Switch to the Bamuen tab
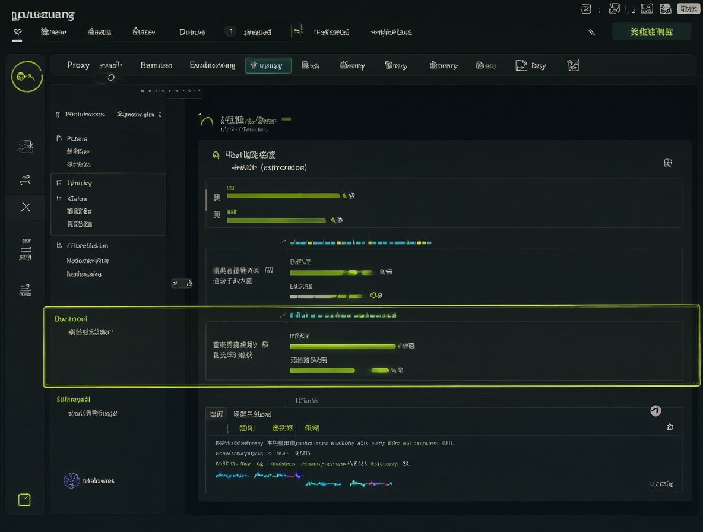Image resolution: width=703 pixels, height=532 pixels. pos(156,65)
